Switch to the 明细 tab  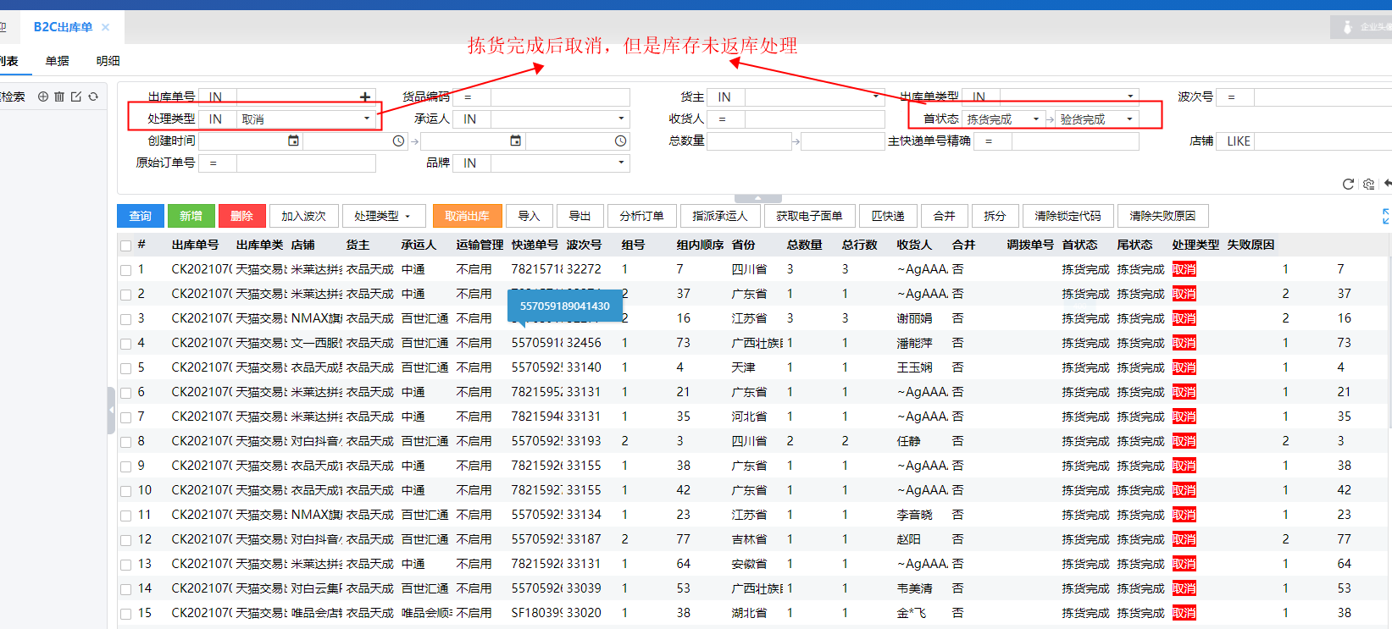(108, 61)
